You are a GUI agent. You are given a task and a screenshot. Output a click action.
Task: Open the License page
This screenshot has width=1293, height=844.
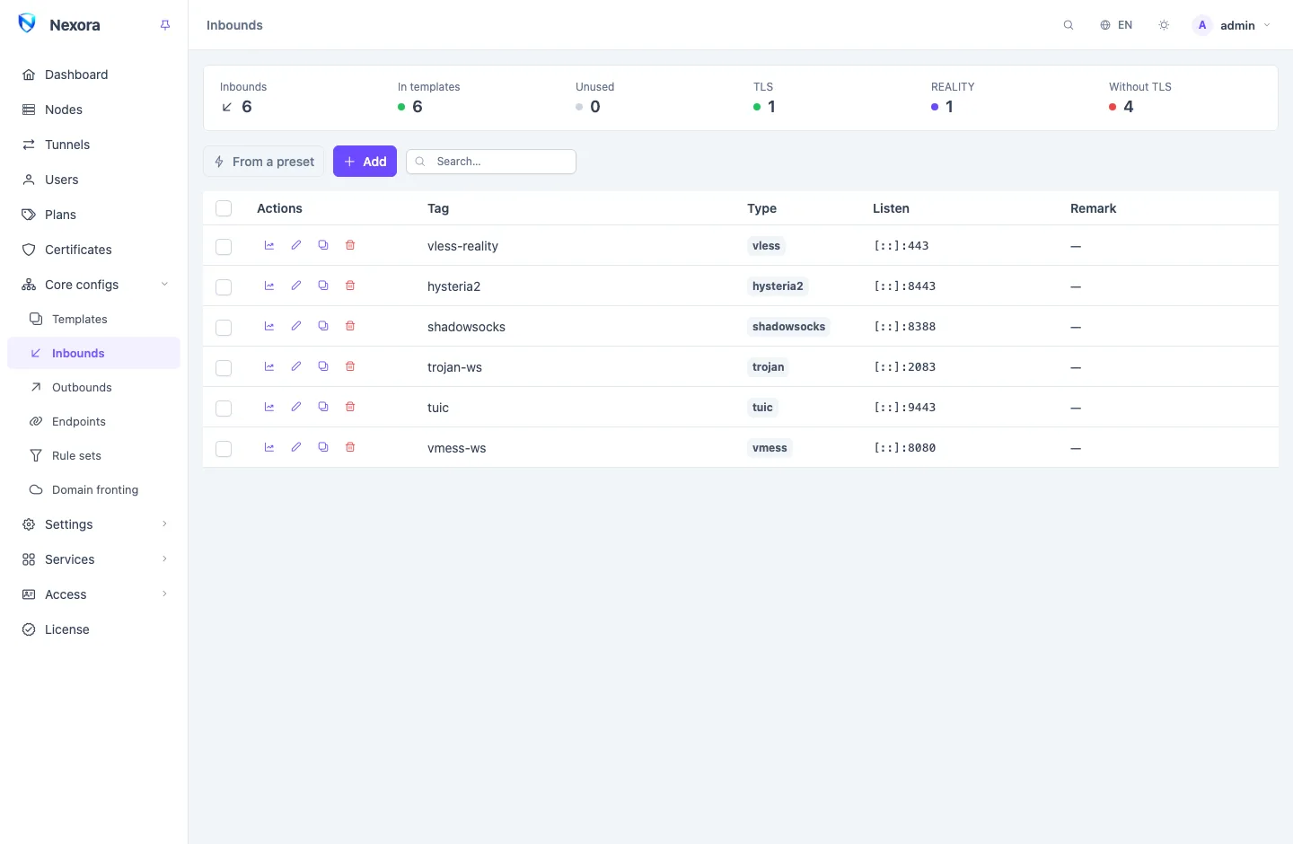[93, 629]
